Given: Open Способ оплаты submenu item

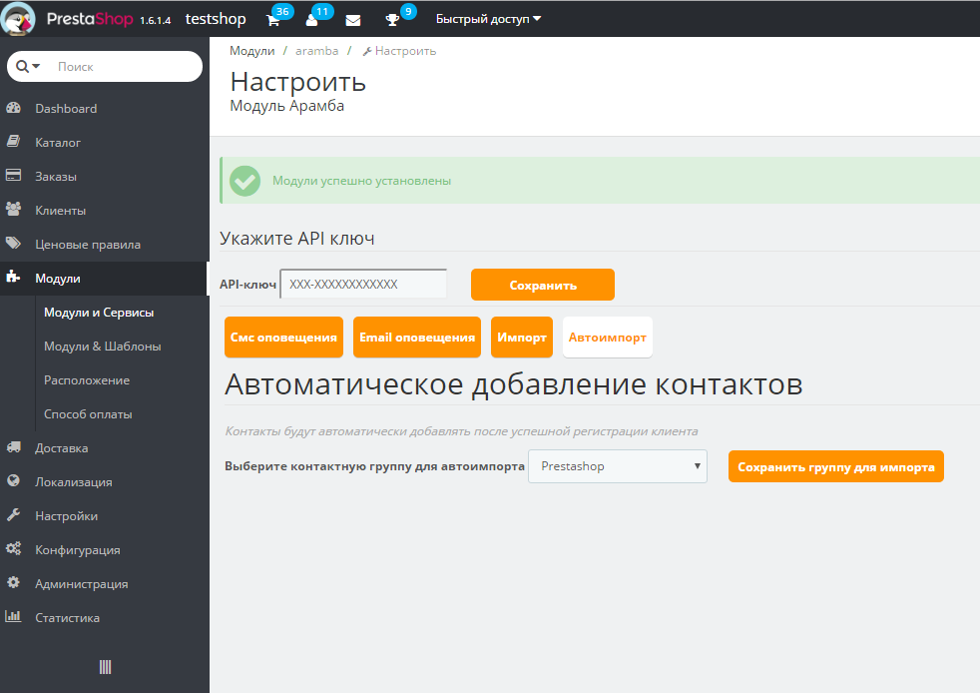Looking at the screenshot, I should pyautogui.click(x=88, y=414).
